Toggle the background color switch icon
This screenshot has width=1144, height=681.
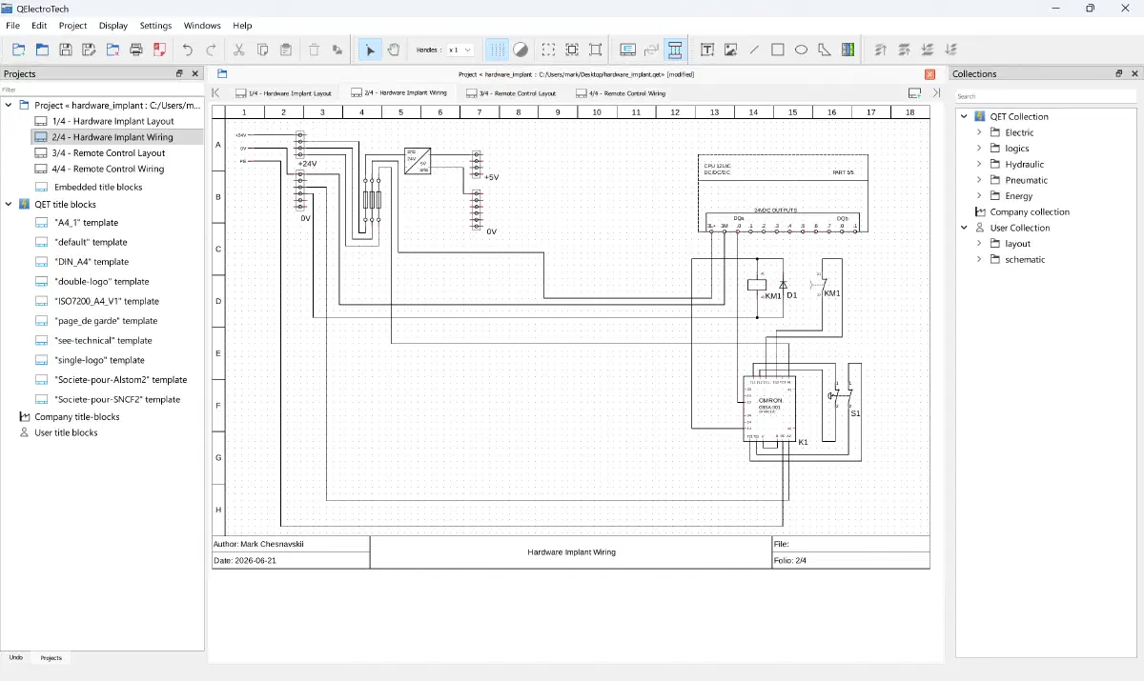[521, 50]
